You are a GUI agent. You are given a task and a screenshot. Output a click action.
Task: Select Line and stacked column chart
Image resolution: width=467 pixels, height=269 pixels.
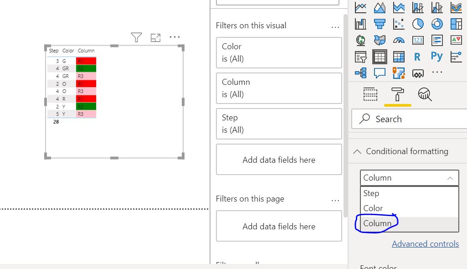(x=418, y=7)
